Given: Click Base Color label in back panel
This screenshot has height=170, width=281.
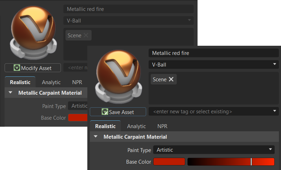Looking at the screenshot, I should pos(54,118).
